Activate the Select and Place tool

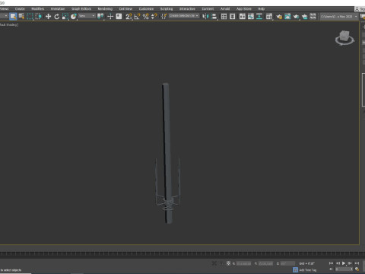pyautogui.click(x=74, y=17)
